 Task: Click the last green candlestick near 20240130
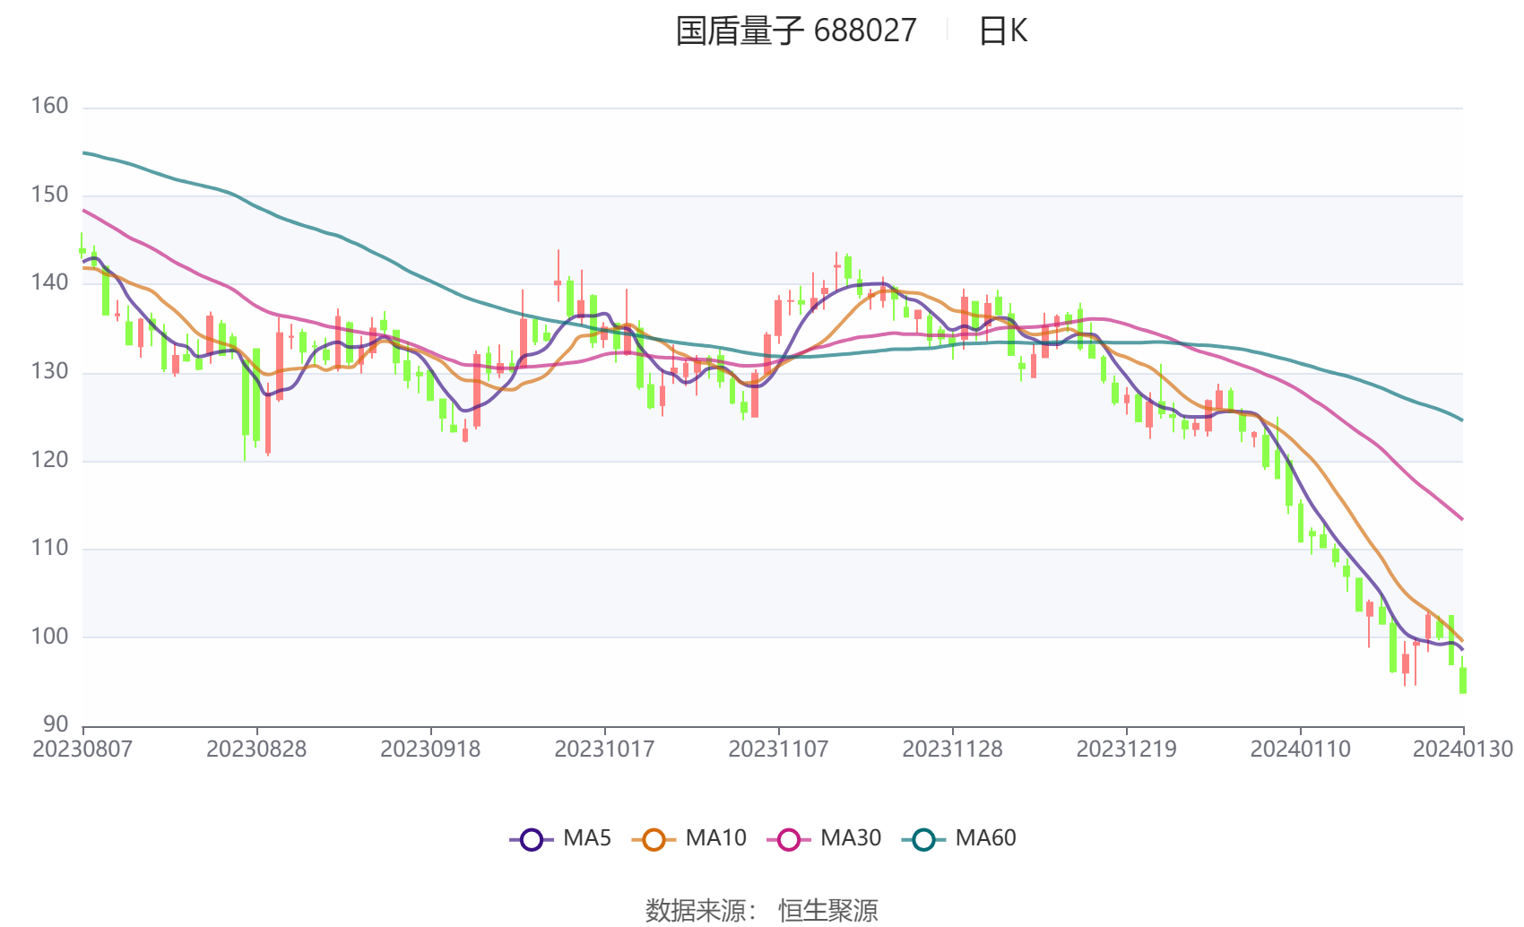click(1462, 680)
